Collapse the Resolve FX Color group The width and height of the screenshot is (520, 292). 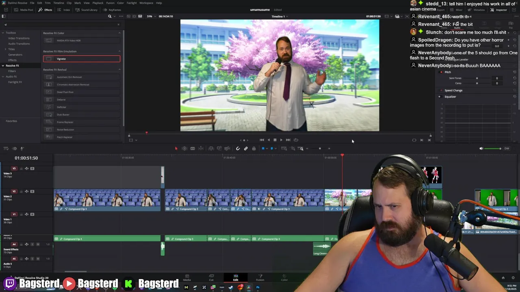click(x=119, y=33)
